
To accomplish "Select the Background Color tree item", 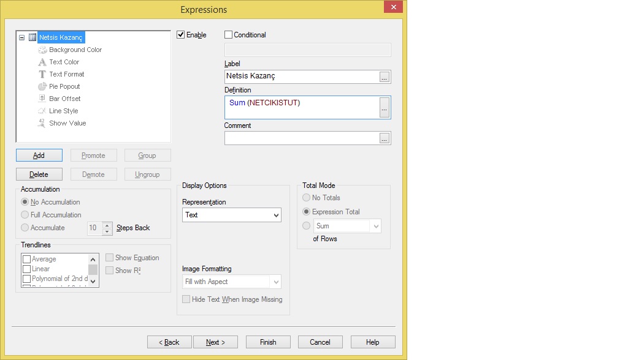I will point(75,50).
